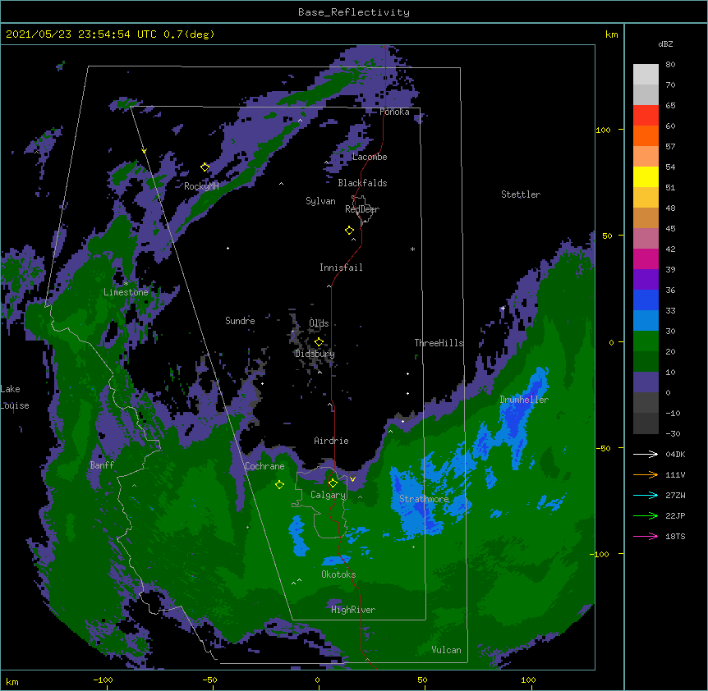The width and height of the screenshot is (708, 691).
Task: Click the yellow diamond marker between Olds and Didsbury
Action: pos(319,341)
